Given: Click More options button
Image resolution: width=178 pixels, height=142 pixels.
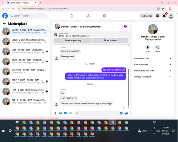Looking at the screenshot, I should pos(110,40).
